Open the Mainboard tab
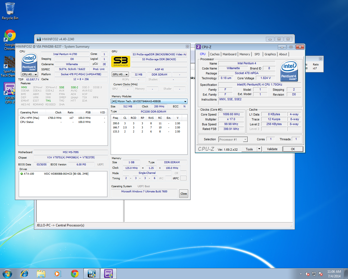Viewport: 348px width, 279px height. click(x=229, y=54)
